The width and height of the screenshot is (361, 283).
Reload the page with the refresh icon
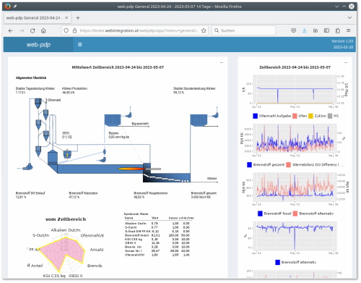click(32, 30)
